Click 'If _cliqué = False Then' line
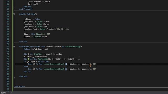168x94 pixels. click(x=36, y=62)
